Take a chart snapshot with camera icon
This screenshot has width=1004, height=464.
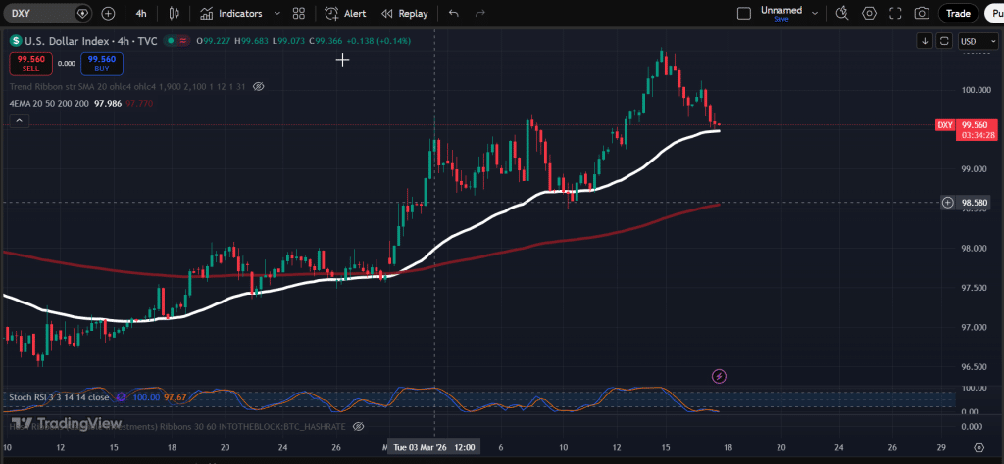(x=922, y=14)
